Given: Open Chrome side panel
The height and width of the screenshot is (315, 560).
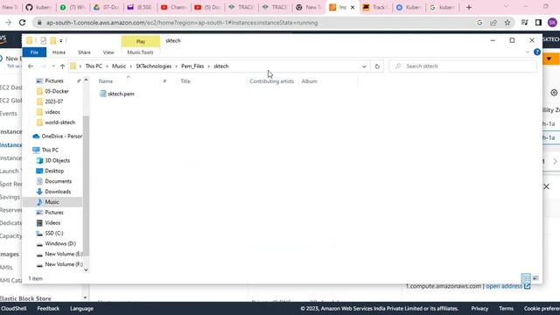Looking at the screenshot, I should [538, 23].
